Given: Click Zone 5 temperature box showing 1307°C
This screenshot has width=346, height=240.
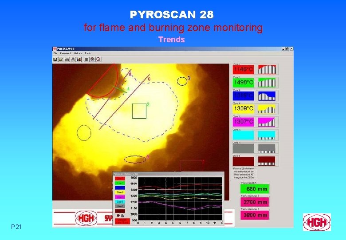Looking at the screenshot, I should tap(244, 122).
